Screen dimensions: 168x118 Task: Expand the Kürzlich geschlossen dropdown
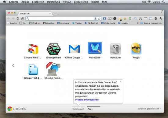(x=149, y=109)
